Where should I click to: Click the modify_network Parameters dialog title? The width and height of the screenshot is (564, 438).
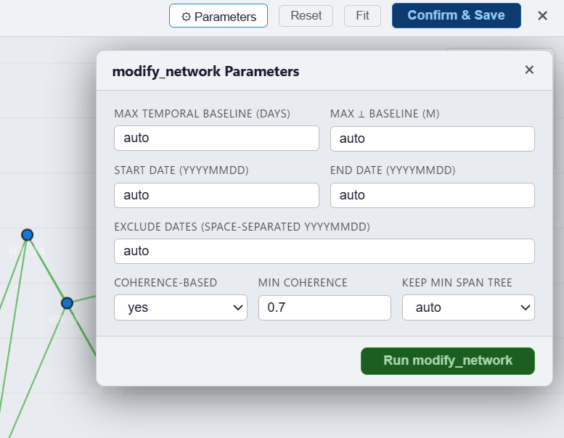point(205,71)
